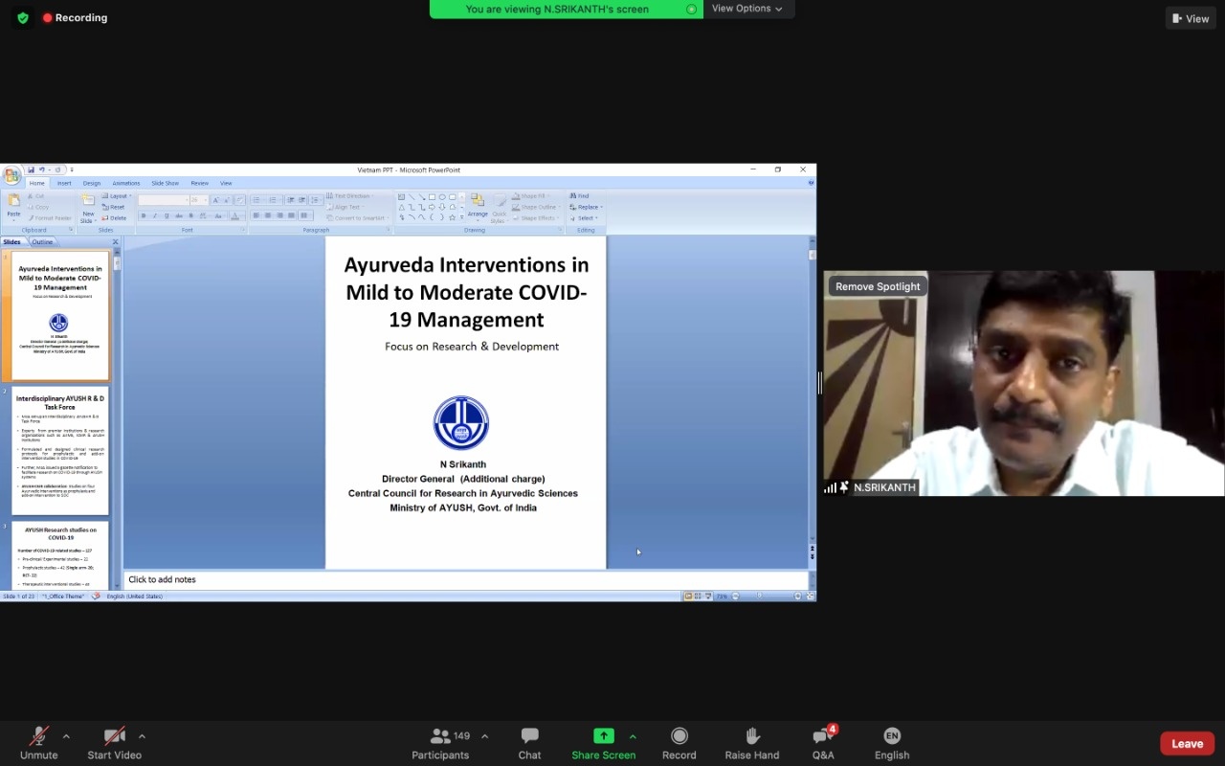Leave the meeting
This screenshot has height=766, width=1225.
1187,743
